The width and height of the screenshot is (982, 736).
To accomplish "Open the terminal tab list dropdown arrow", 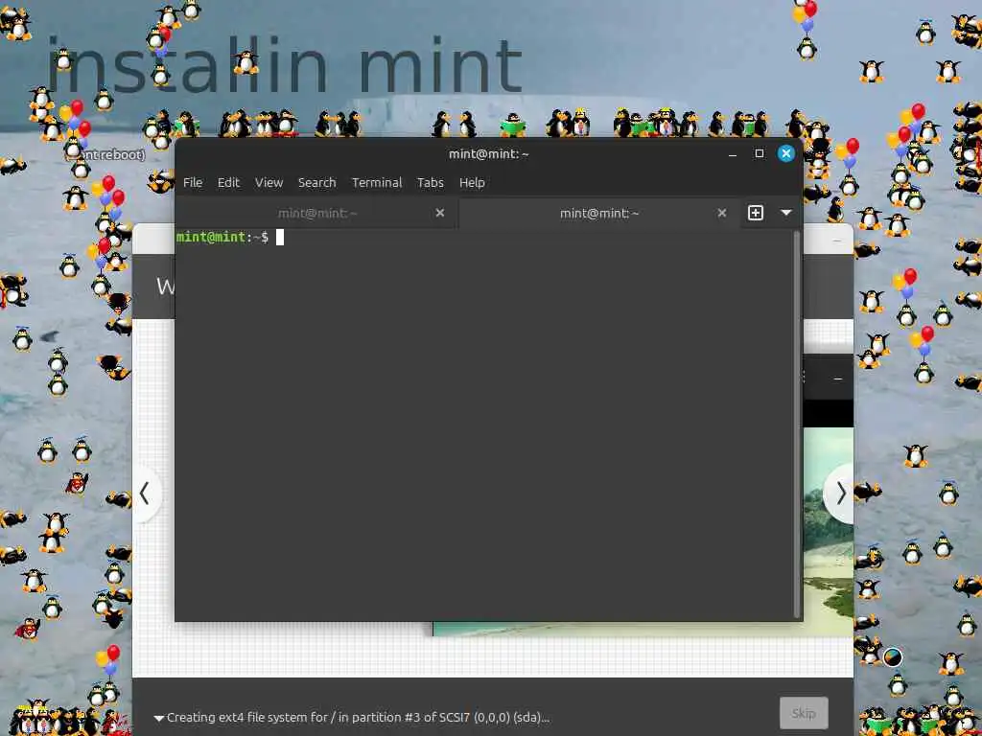I will click(x=786, y=213).
